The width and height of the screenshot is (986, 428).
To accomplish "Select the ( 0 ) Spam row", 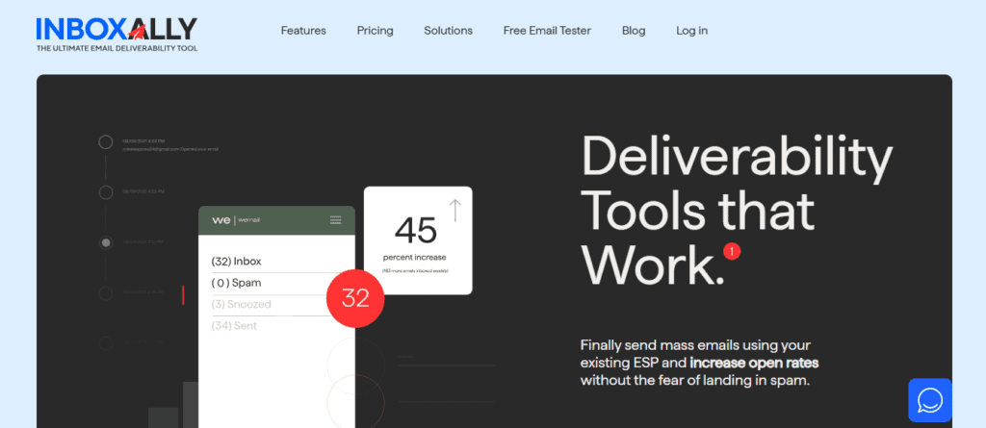I will tap(270, 283).
